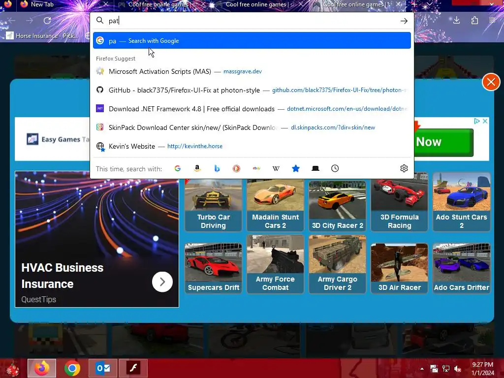Open HVAC Business Insurance ad
This screenshot has width=504, height=378.
(97, 239)
